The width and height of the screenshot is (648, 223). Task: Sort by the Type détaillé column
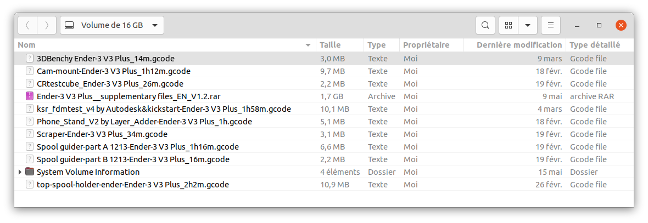(x=595, y=45)
